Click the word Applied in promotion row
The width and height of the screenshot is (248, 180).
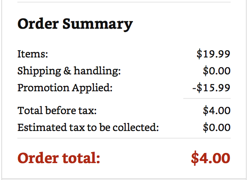[92, 88]
